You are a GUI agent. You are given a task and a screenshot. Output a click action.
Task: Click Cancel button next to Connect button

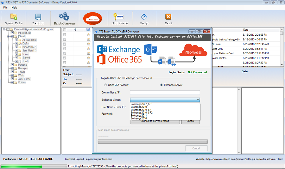(x=190, y=121)
